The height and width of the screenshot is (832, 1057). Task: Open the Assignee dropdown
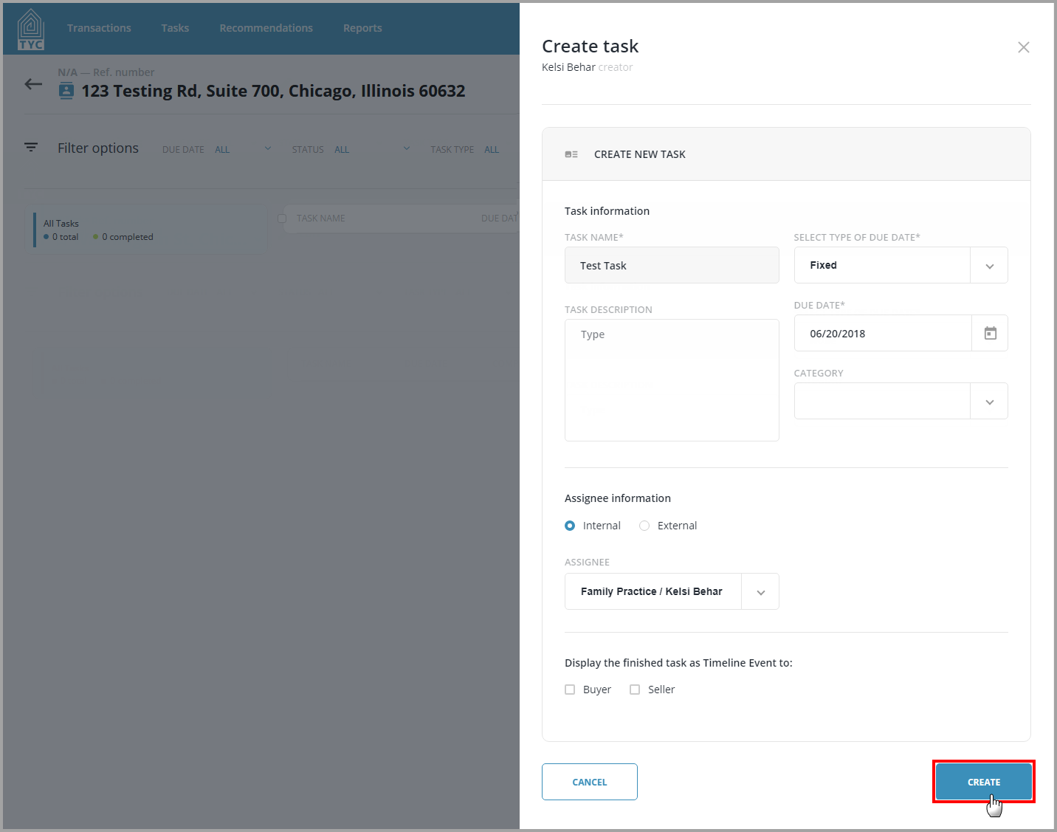click(x=760, y=592)
